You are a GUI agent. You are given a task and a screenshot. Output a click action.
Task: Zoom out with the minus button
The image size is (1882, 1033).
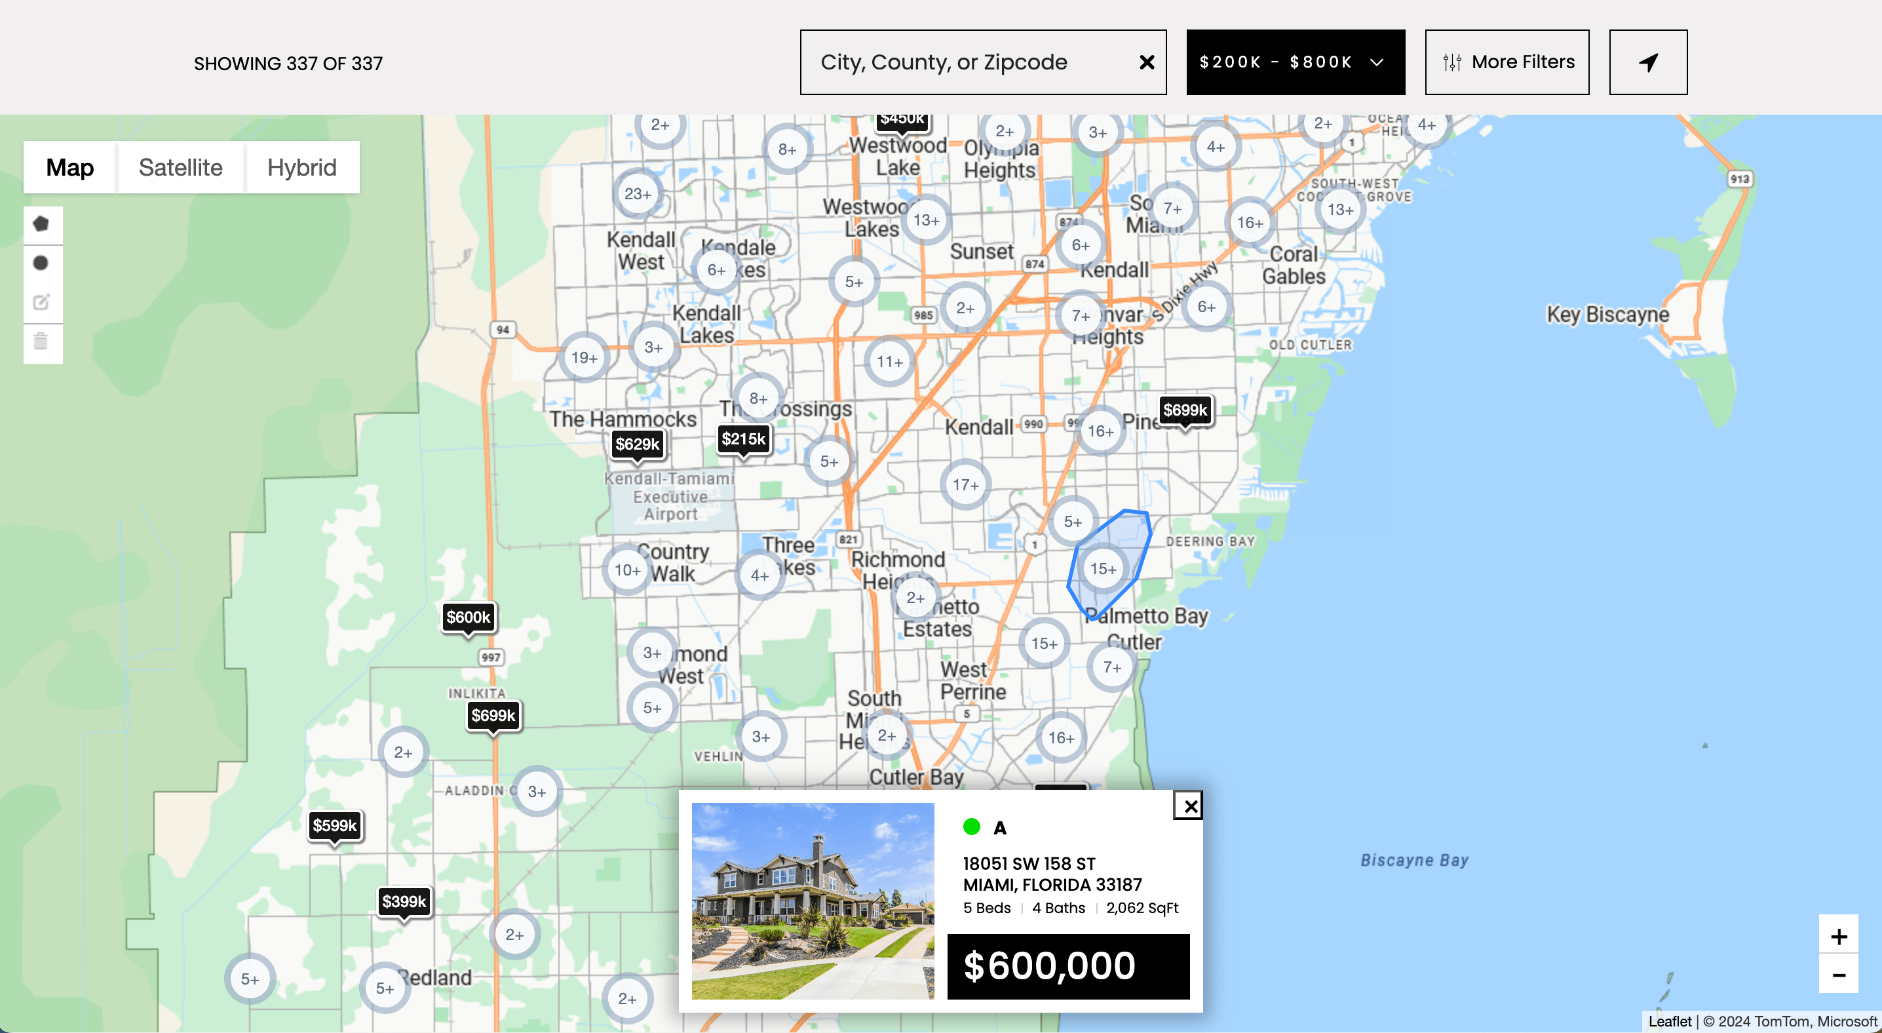coord(1838,975)
